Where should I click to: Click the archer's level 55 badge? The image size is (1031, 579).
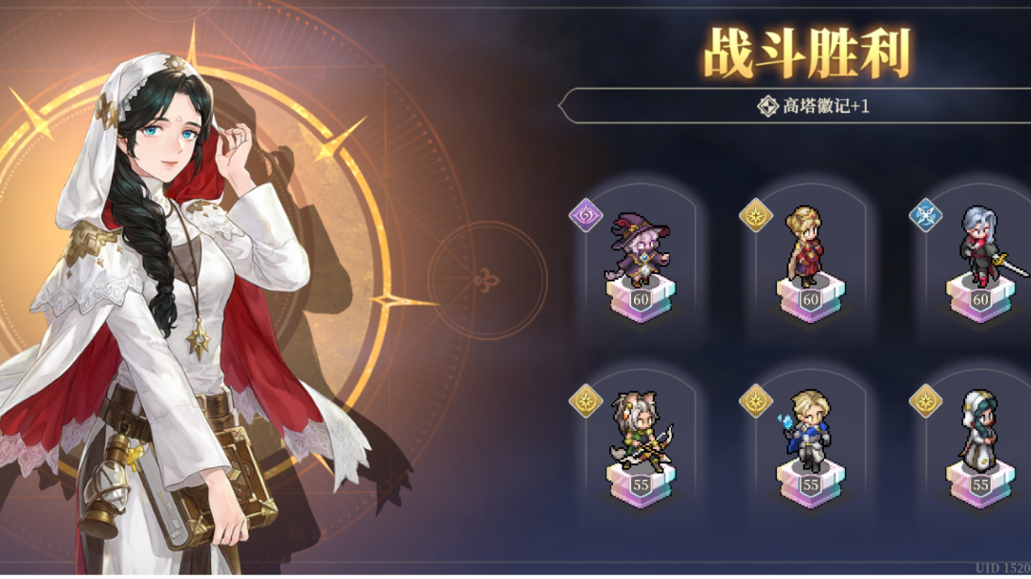point(641,485)
